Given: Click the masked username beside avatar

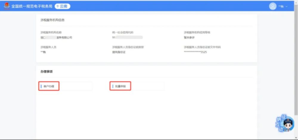Looking at the screenshot, I should pos(281,7).
